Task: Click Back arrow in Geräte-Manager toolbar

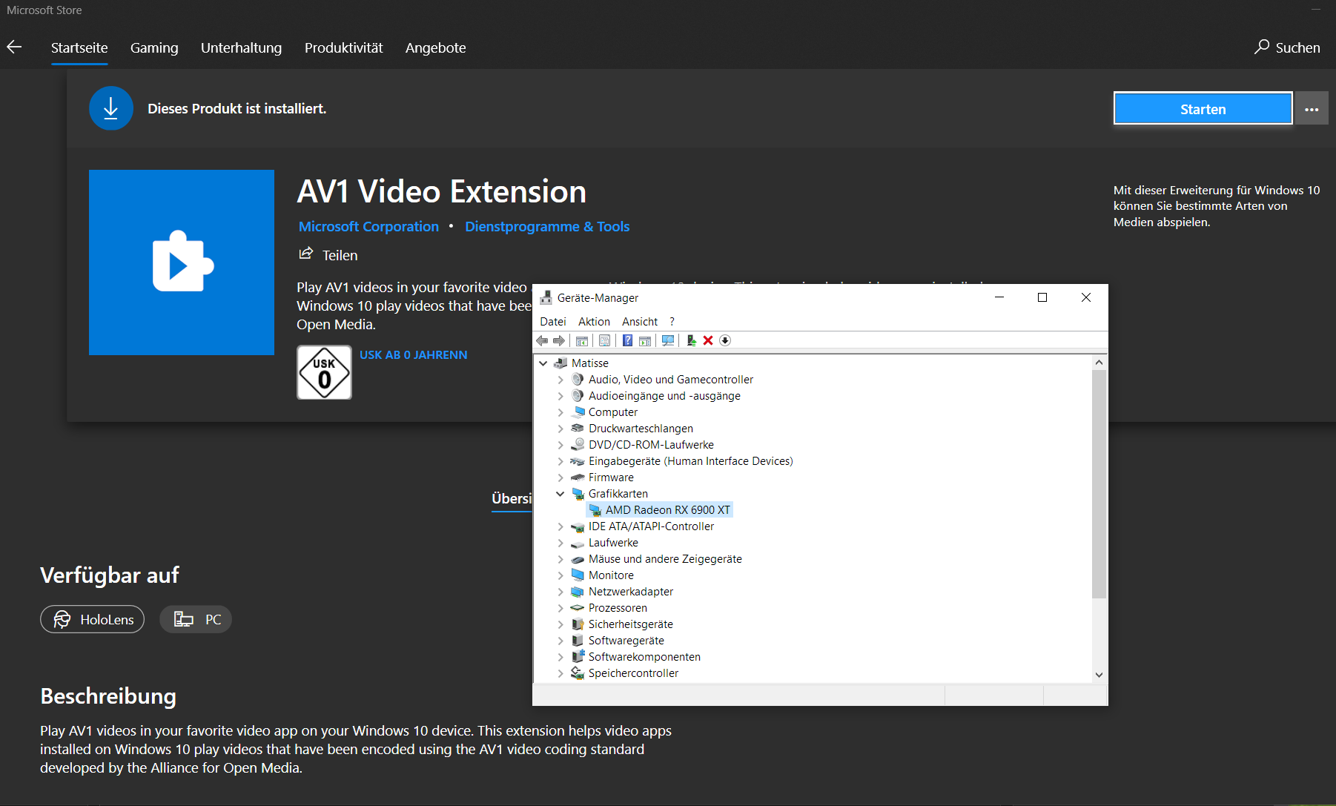Action: click(x=542, y=340)
